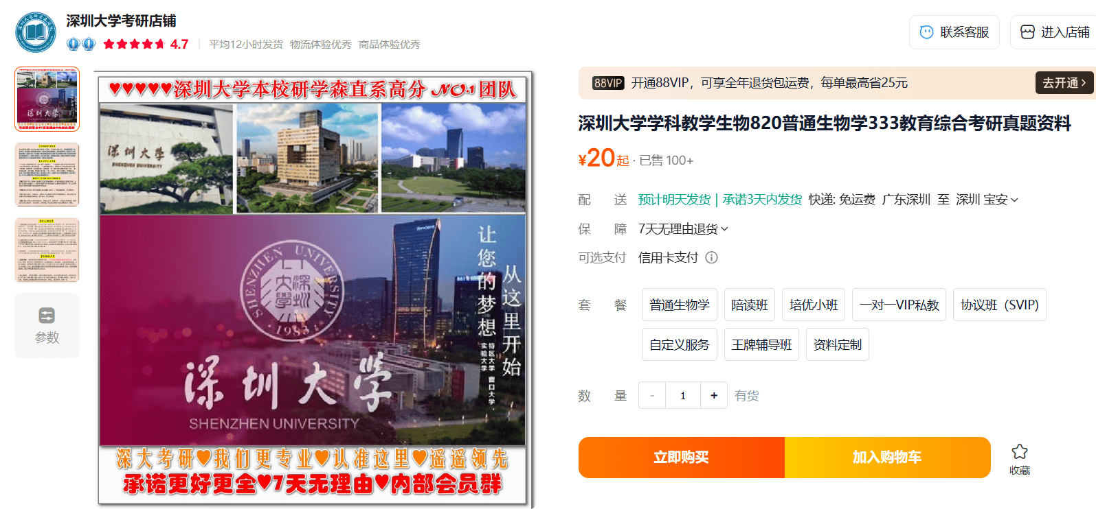Enter the shop via 进入店铺
This screenshot has width=1096, height=509.
tap(1053, 32)
